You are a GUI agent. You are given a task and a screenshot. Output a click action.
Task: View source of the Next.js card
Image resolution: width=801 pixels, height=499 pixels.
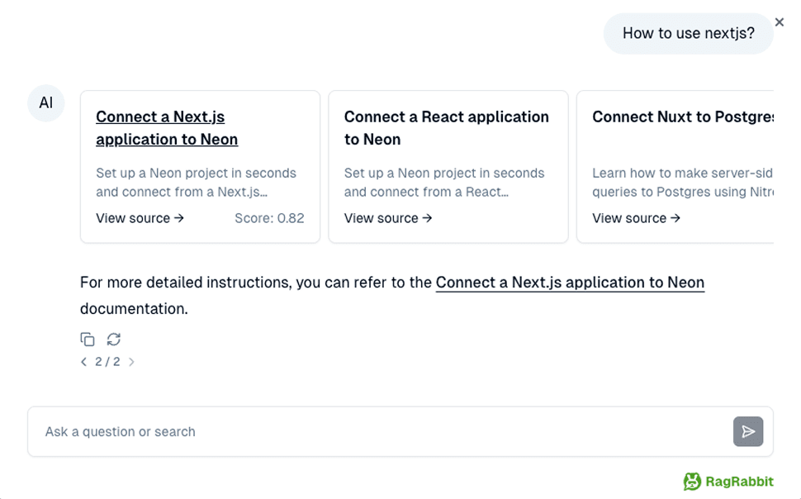140,218
